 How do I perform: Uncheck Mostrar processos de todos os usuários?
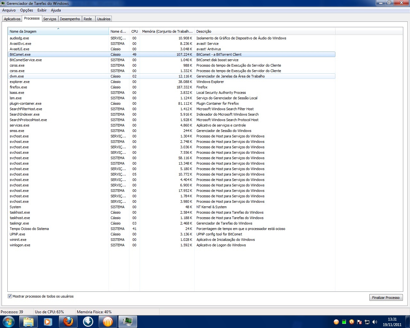pos(10,296)
